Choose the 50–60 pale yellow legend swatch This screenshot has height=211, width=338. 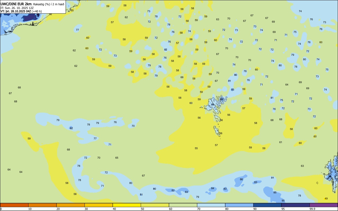click(x=155, y=205)
